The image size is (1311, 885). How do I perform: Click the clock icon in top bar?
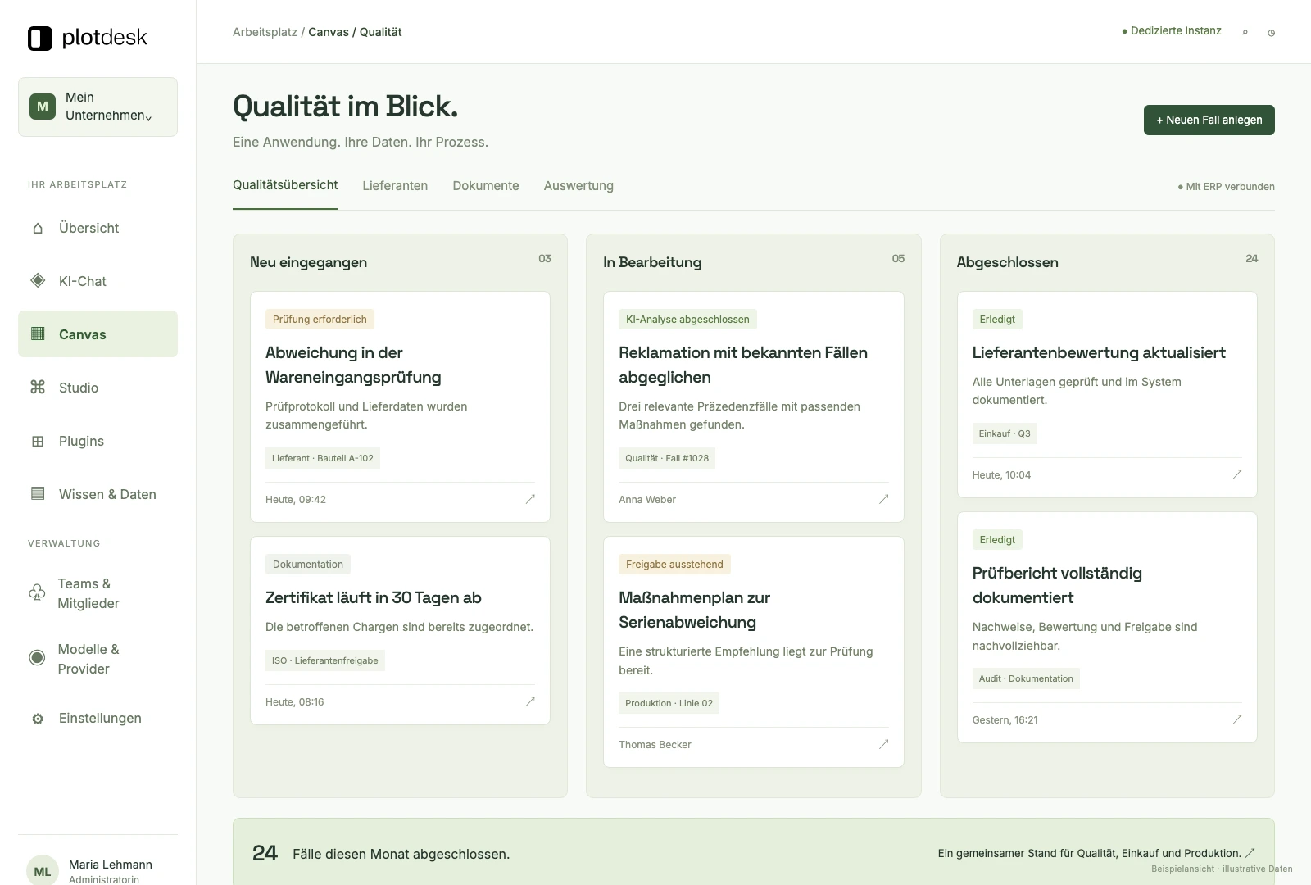coord(1271,33)
